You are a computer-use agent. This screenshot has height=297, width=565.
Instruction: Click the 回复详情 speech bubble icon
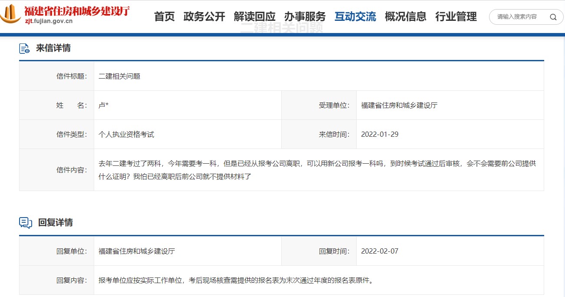click(x=24, y=223)
